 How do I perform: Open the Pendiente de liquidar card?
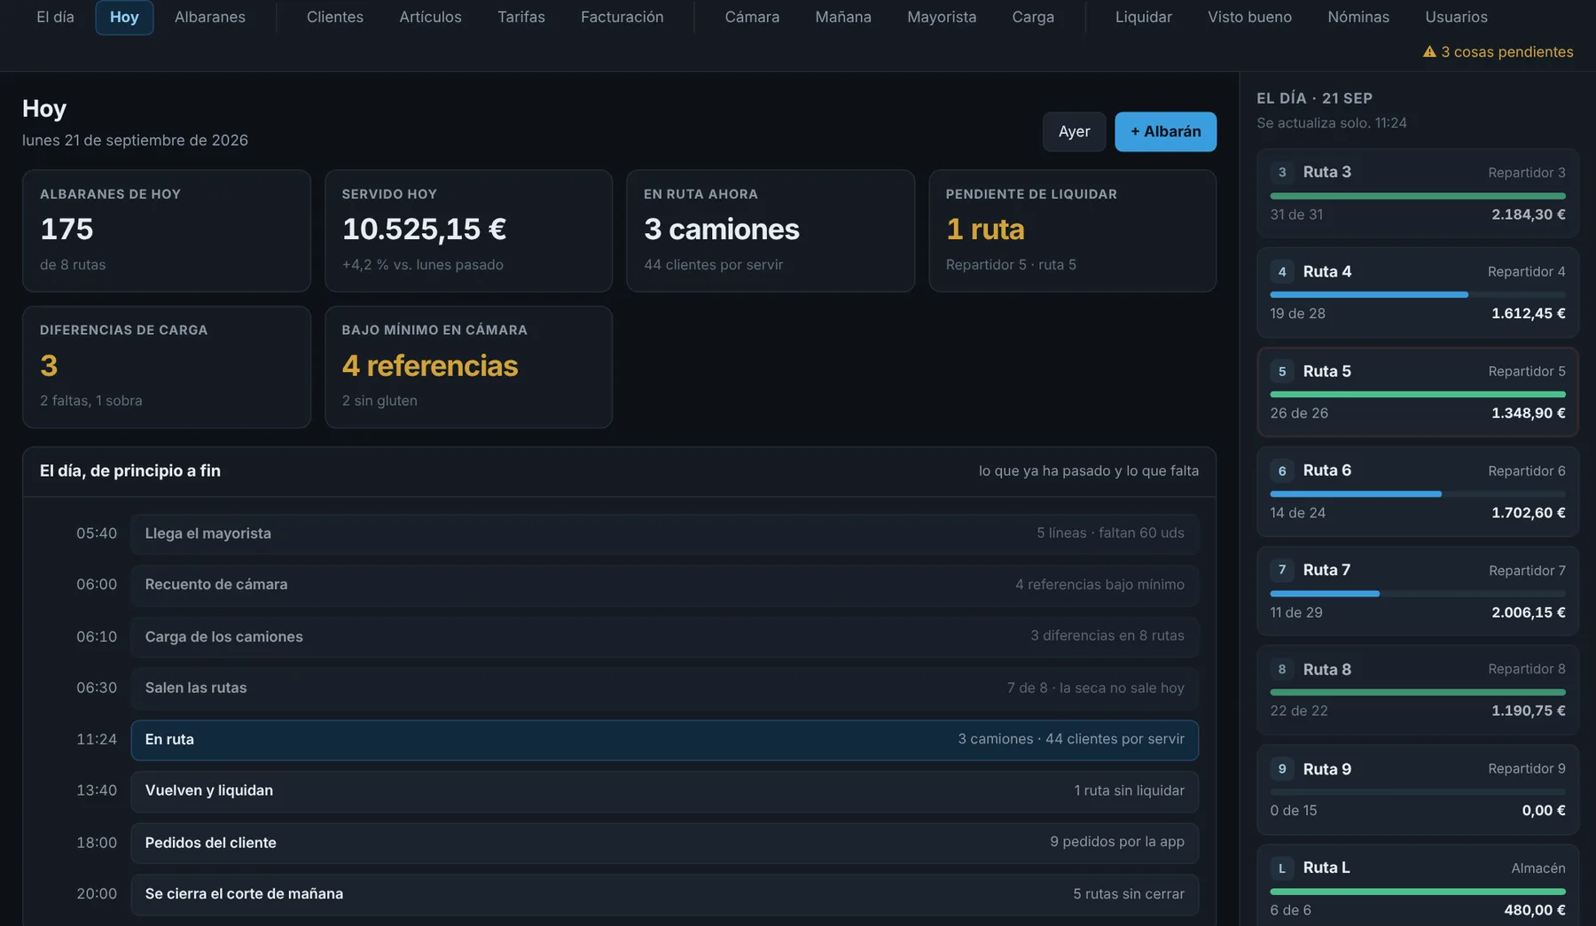1072,230
